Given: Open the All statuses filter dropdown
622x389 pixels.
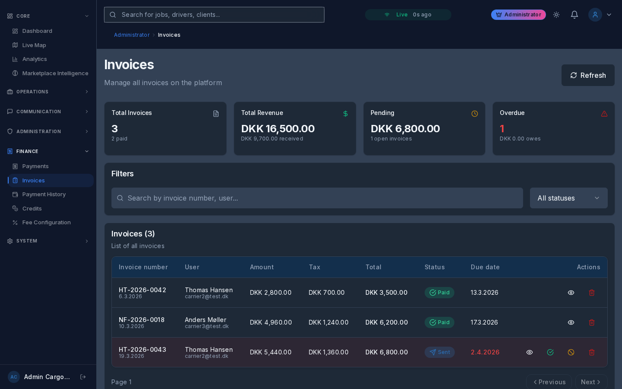Looking at the screenshot, I should point(568,198).
